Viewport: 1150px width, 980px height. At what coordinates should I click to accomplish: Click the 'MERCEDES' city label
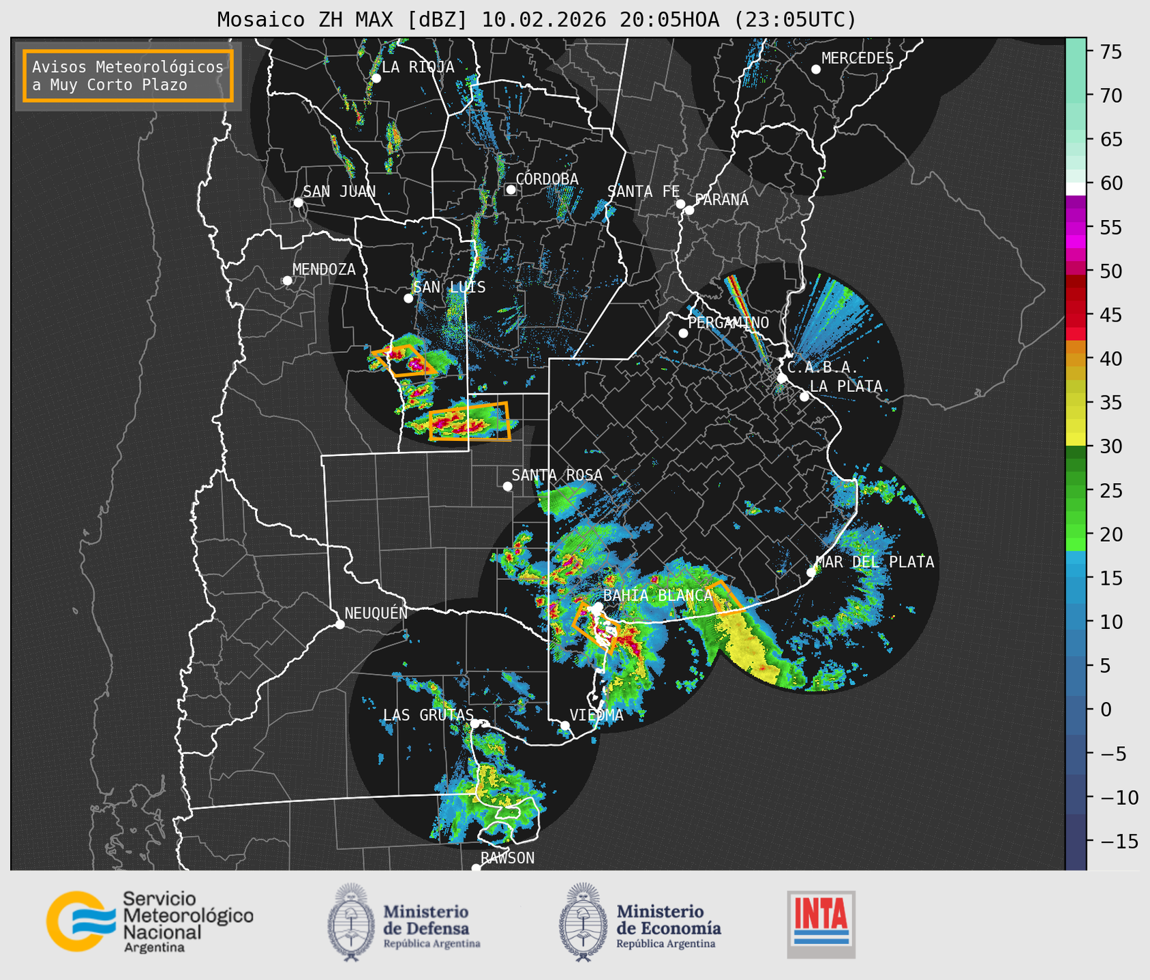(858, 59)
